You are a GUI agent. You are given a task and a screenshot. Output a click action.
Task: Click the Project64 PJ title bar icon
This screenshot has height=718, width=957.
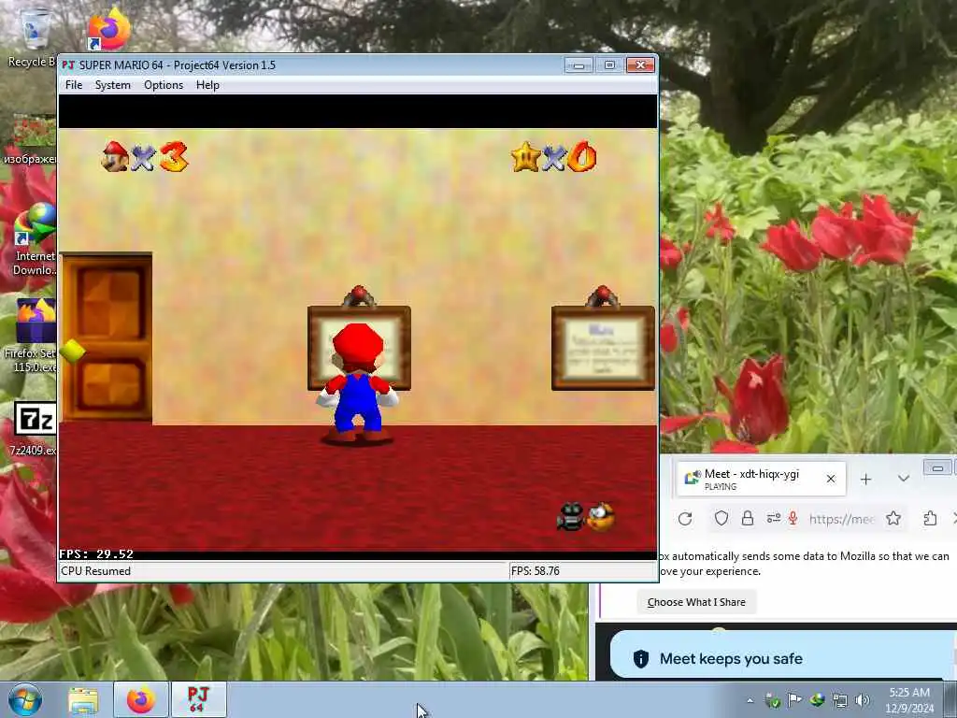[68, 65]
